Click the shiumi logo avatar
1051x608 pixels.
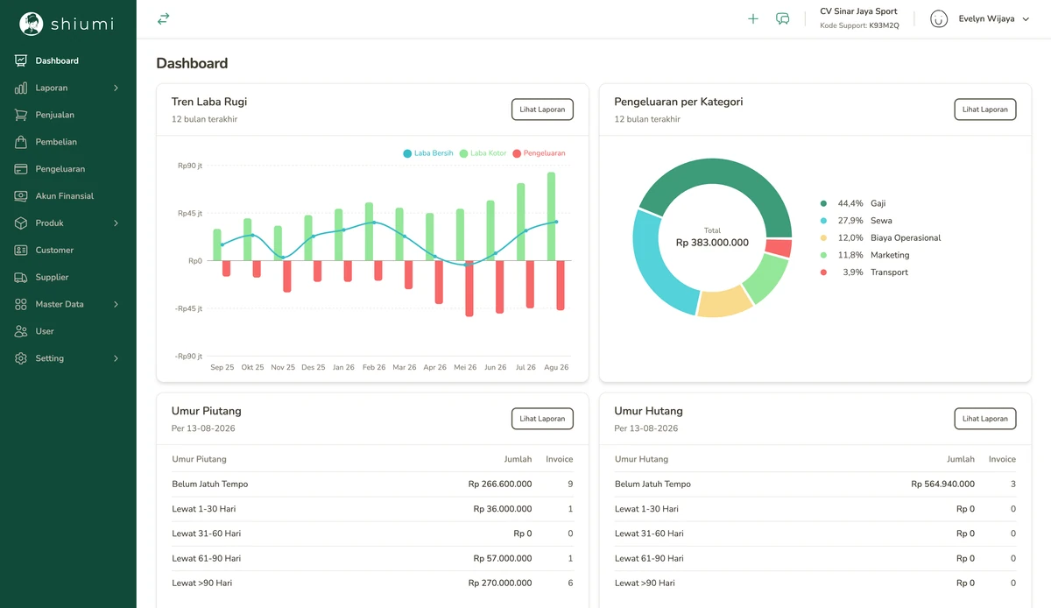pyautogui.click(x=32, y=24)
